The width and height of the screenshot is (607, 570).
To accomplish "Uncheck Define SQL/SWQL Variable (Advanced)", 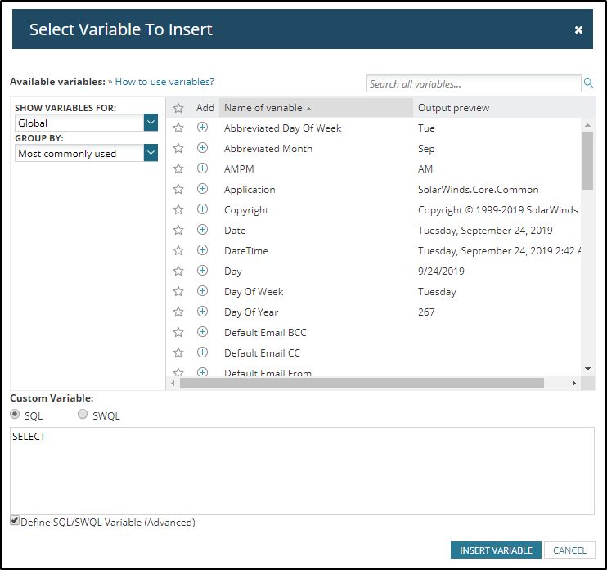I will 15,521.
